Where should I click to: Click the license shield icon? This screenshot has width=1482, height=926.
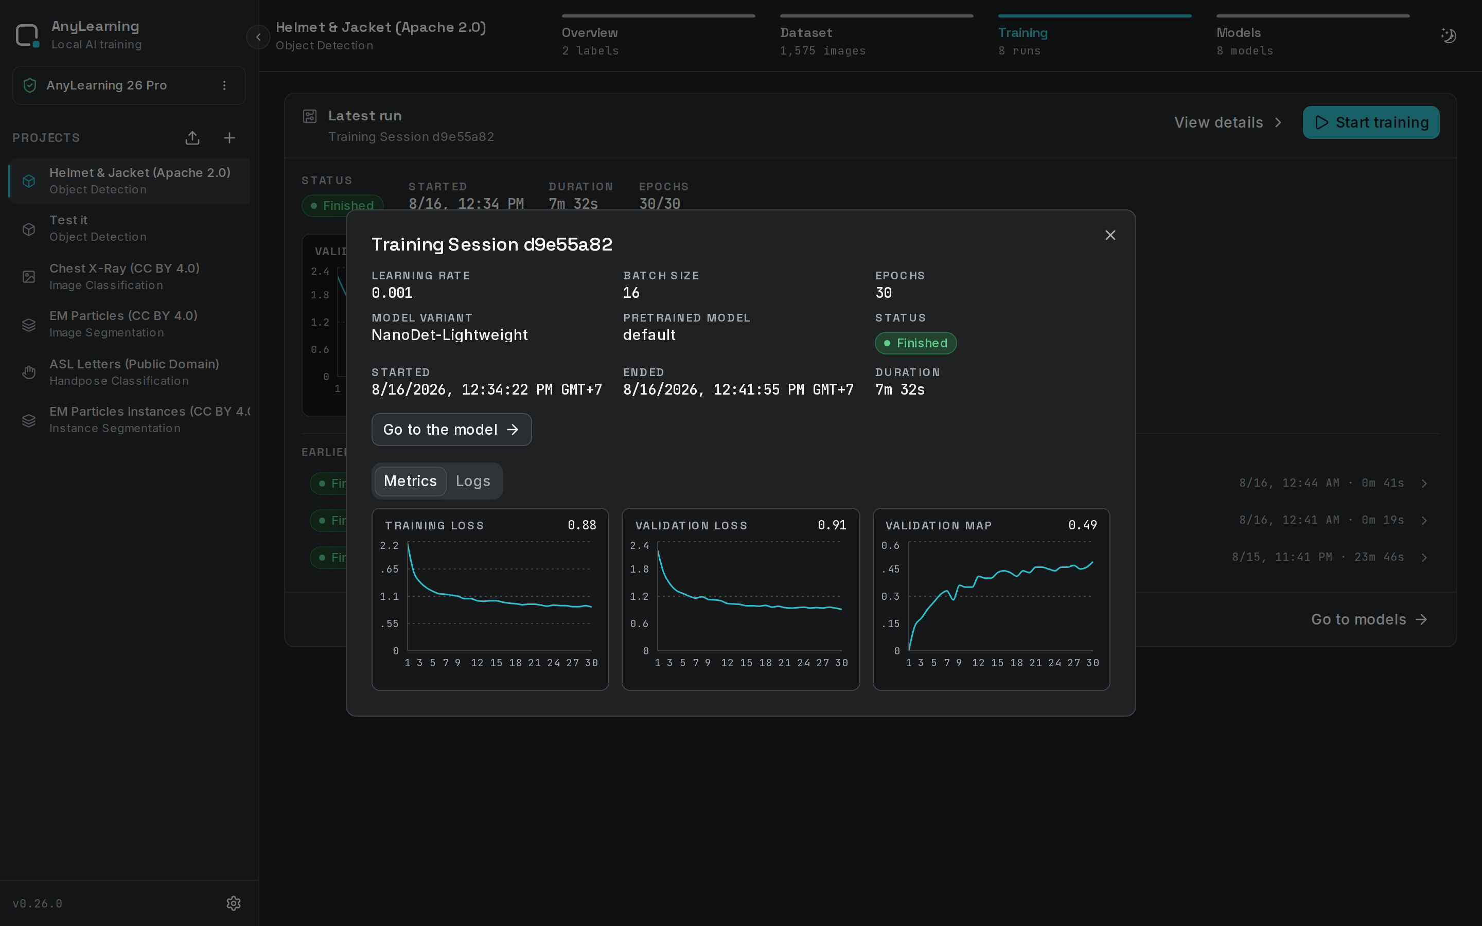(29, 85)
